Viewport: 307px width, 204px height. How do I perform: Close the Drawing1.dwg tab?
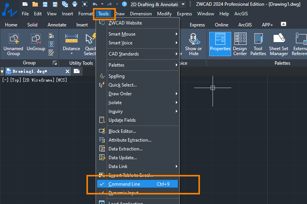[67, 71]
